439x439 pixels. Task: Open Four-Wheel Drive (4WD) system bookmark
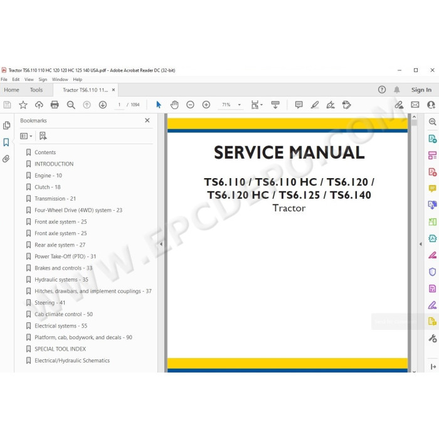click(78, 210)
